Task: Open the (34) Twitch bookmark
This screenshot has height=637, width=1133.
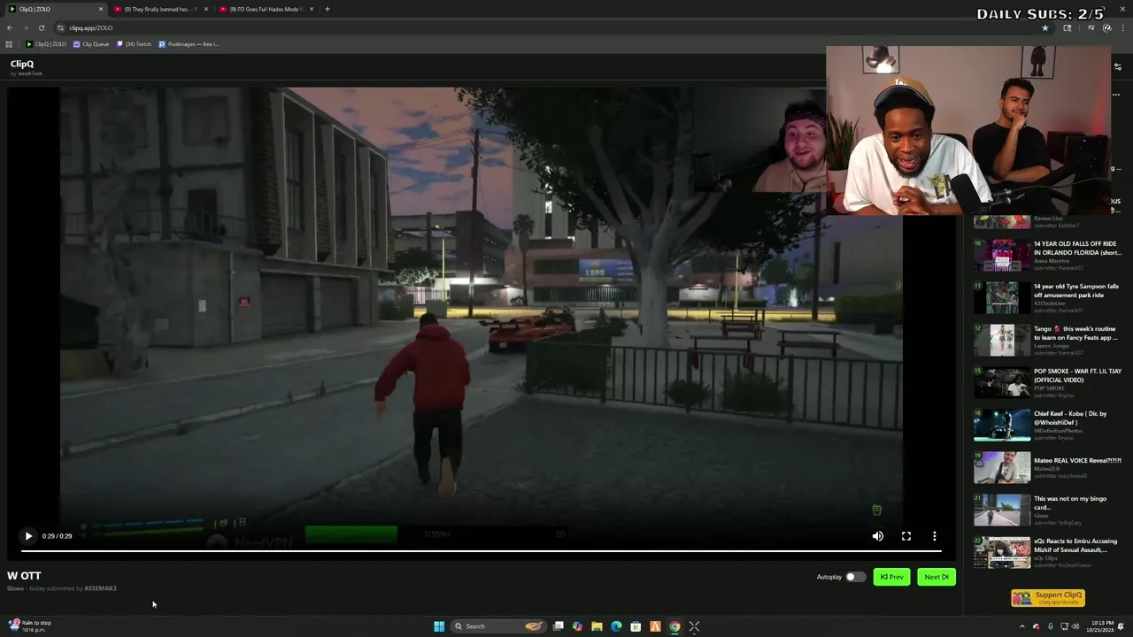Action: 134,44
